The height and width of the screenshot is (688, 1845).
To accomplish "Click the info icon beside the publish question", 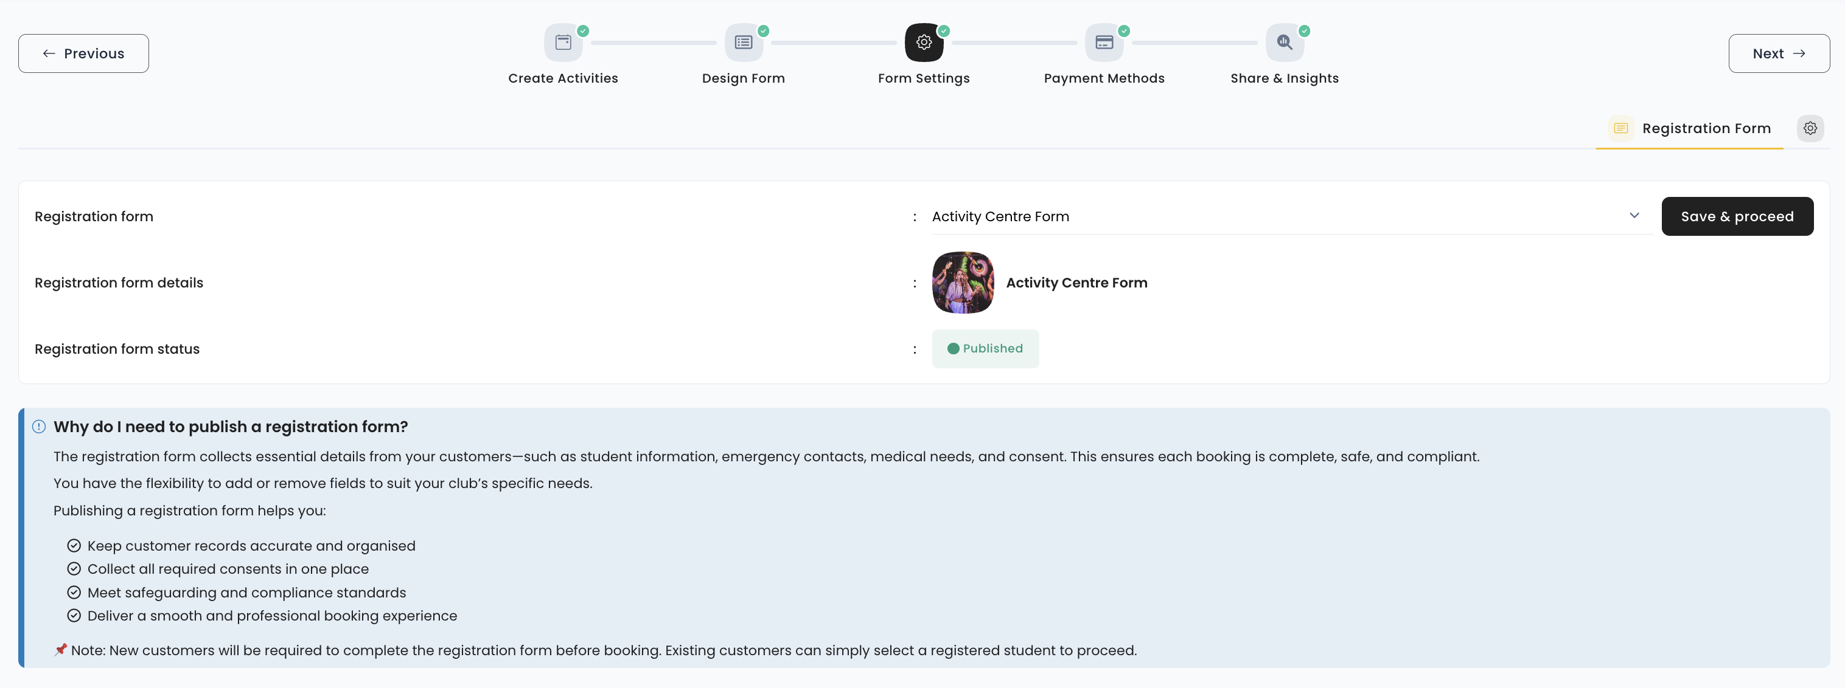I will (40, 427).
